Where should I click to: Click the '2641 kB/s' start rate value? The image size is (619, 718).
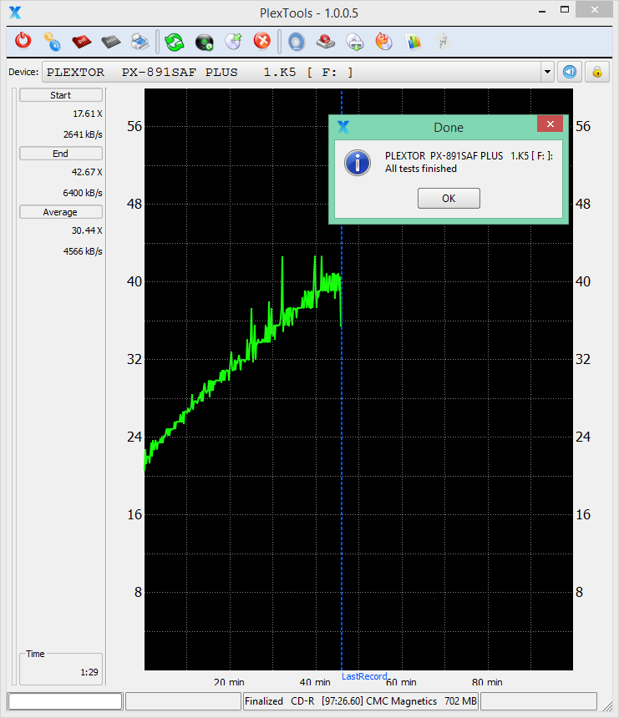coord(83,134)
